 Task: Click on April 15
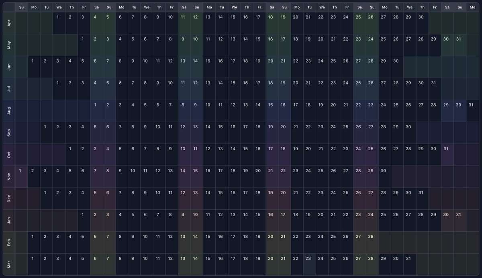pyautogui.click(x=234, y=23)
